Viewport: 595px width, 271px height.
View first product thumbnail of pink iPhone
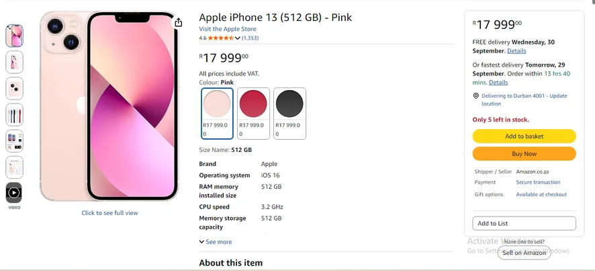tap(14, 36)
